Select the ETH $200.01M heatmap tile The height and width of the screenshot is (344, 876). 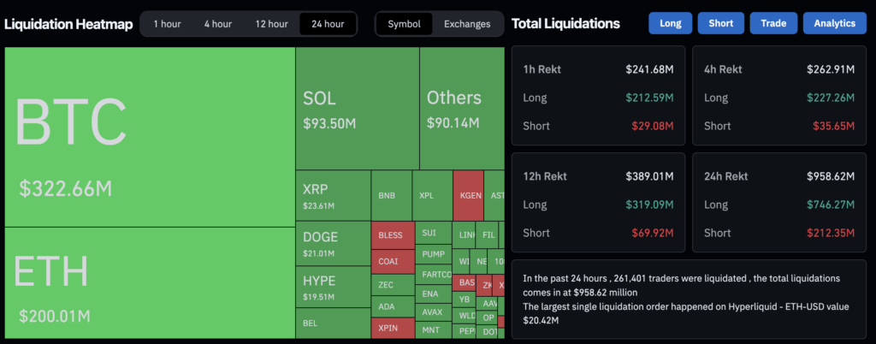point(150,282)
